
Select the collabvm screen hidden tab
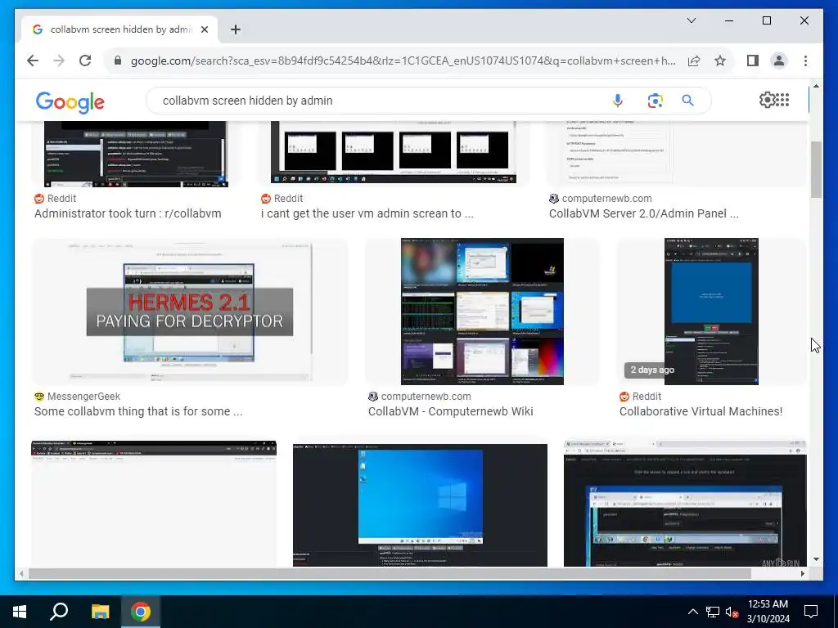[119, 29]
